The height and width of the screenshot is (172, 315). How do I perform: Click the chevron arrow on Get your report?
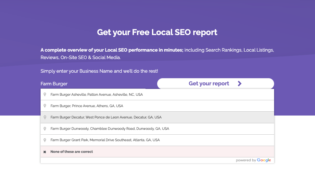[x=239, y=83]
